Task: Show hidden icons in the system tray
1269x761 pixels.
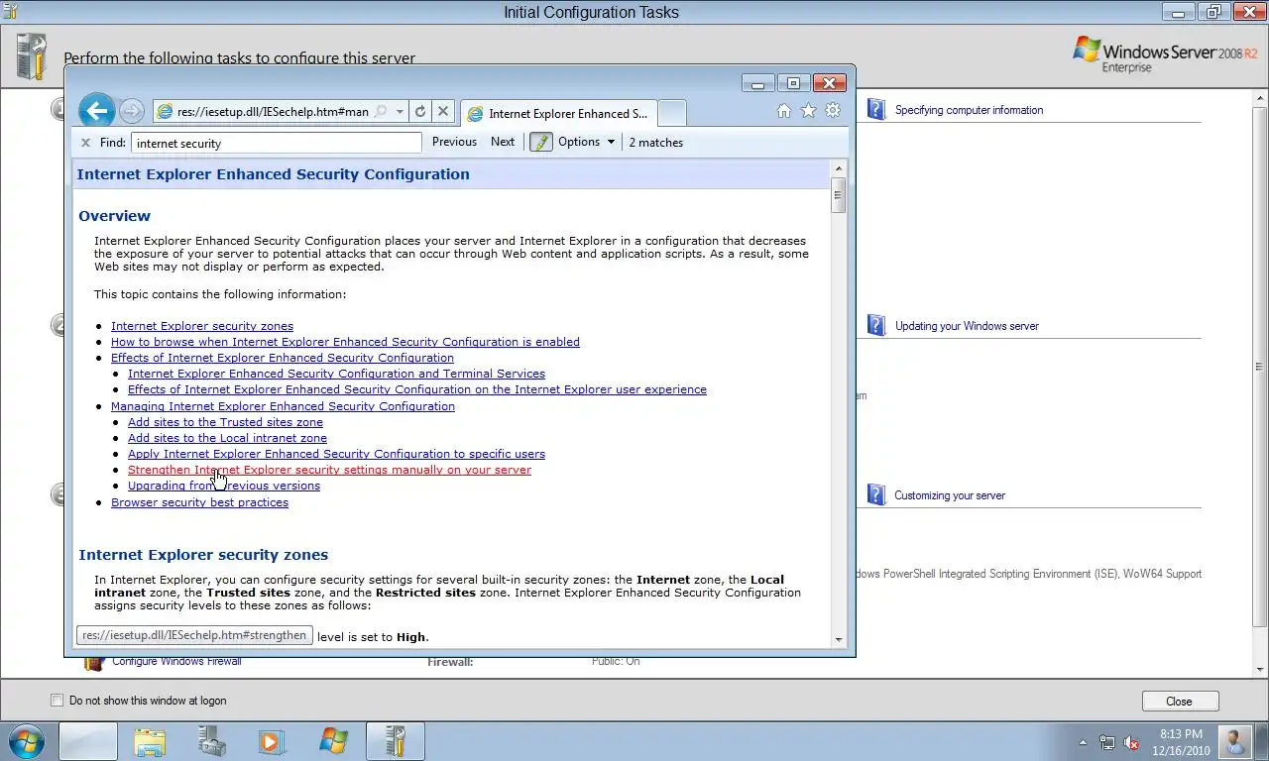Action: point(1083,742)
